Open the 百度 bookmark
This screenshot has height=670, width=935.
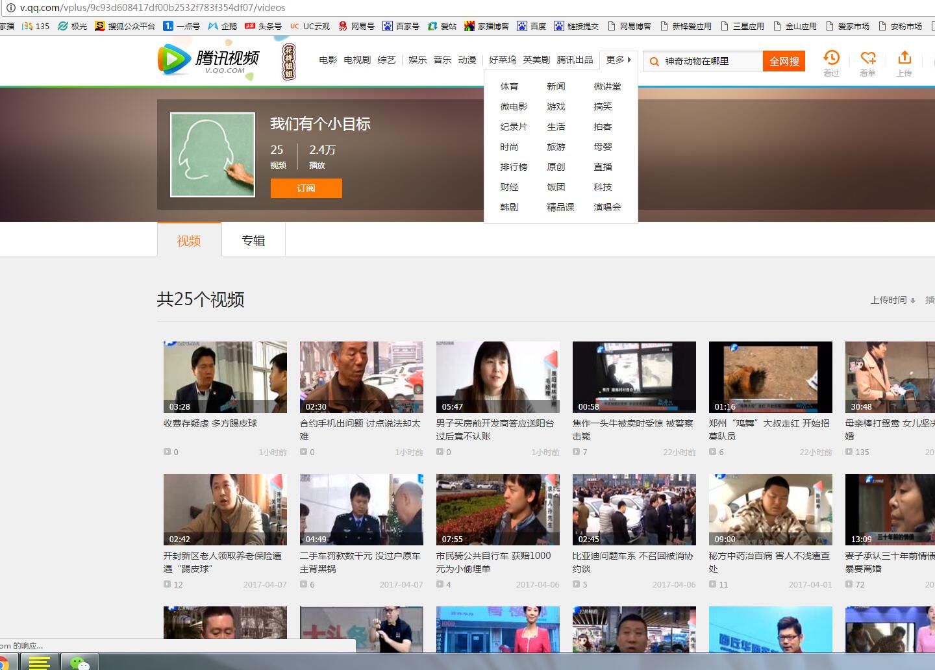(532, 26)
